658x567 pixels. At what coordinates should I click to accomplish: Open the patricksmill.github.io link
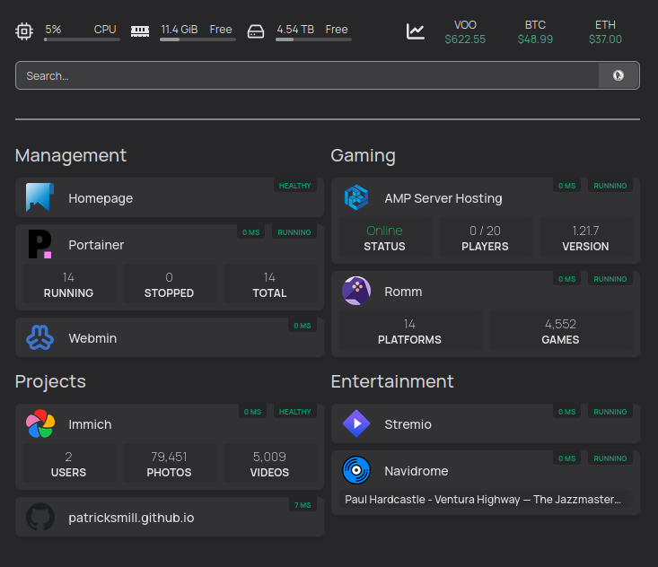[x=131, y=518]
